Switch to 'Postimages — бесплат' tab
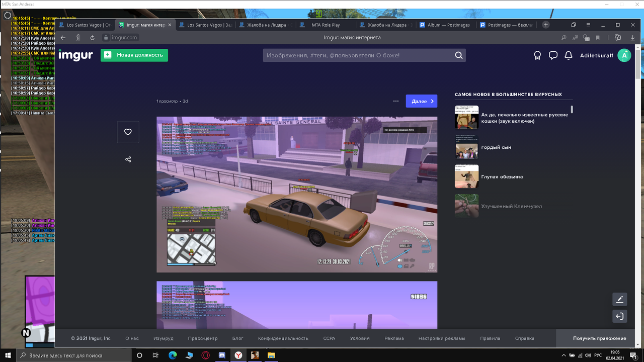The height and width of the screenshot is (362, 644). [506, 25]
